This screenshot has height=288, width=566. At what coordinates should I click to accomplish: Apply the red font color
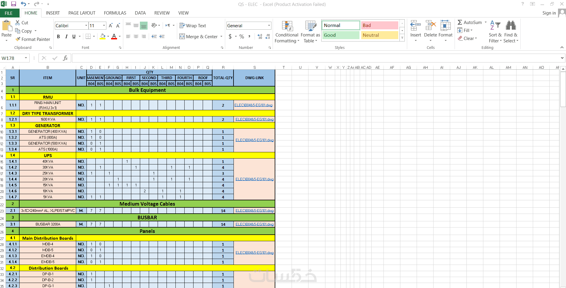114,36
